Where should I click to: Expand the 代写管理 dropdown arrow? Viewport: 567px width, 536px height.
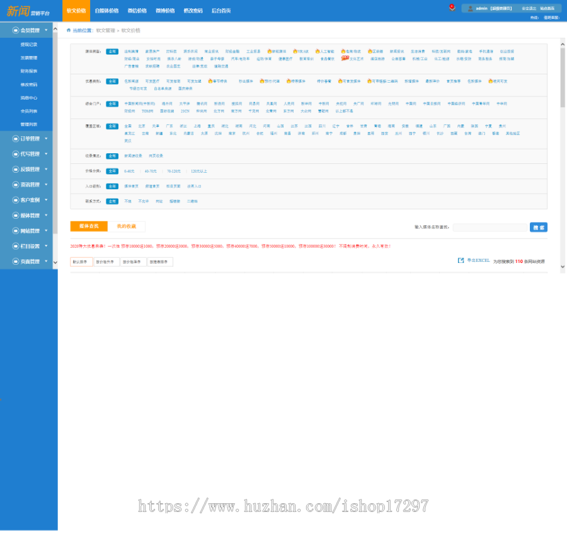[x=46, y=154]
